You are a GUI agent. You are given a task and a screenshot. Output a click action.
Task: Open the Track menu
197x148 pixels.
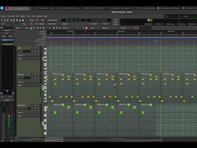pyautogui.click(x=28, y=16)
